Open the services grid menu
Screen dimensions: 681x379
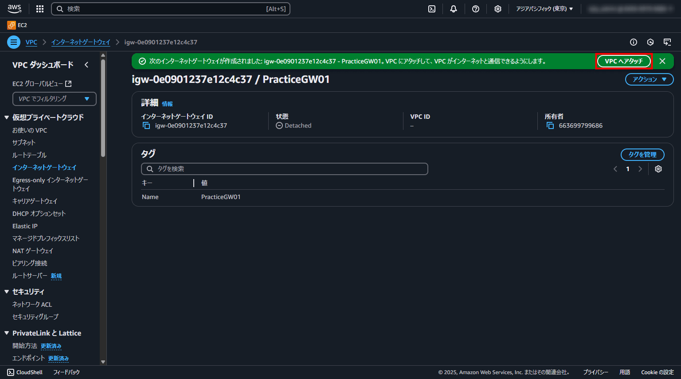(40, 9)
